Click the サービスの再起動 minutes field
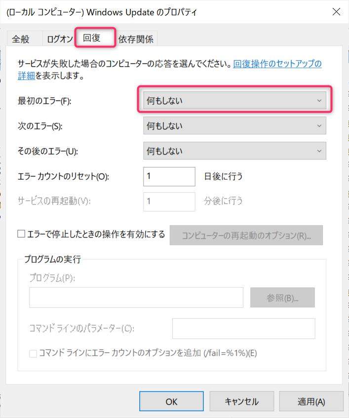The width and height of the screenshot is (349, 418). (169, 202)
